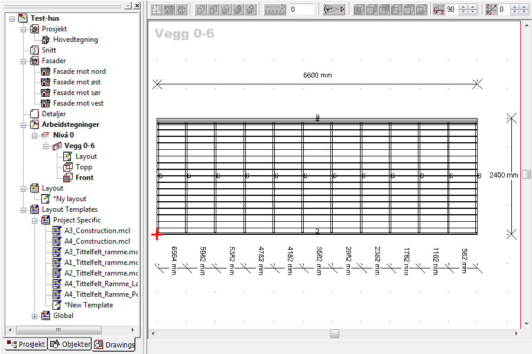Click the drawing area scroll right arrow
The height and width of the screenshot is (354, 532).
point(517,334)
